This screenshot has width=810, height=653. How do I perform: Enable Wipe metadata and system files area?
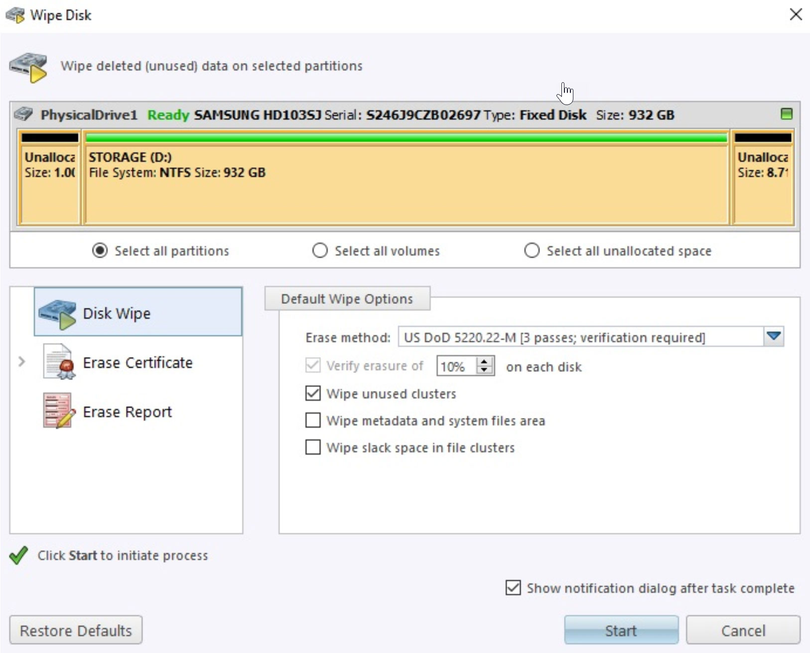[x=312, y=420]
